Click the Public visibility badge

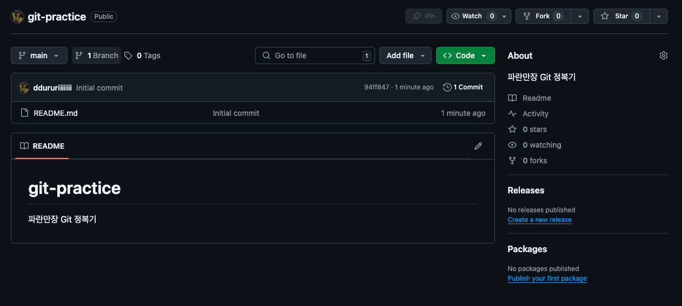point(104,17)
